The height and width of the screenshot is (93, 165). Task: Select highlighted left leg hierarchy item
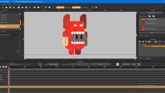click(10, 26)
